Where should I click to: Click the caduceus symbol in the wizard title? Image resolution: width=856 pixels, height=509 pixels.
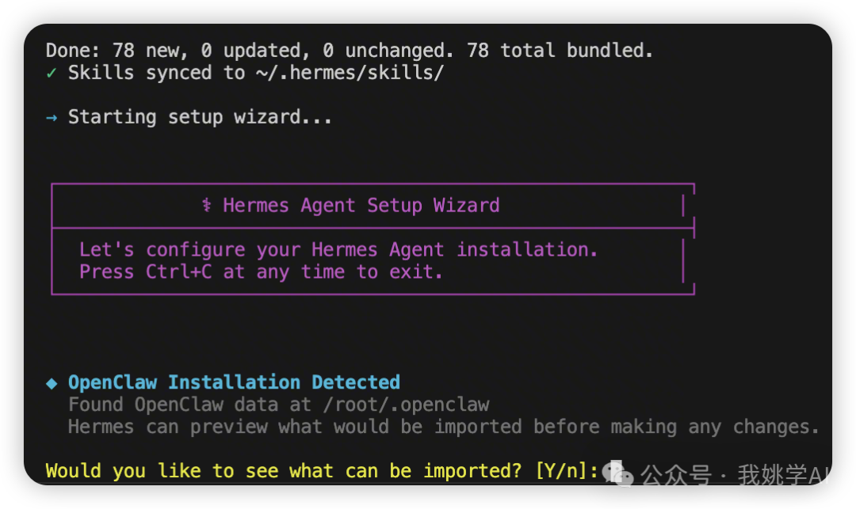tap(206, 206)
